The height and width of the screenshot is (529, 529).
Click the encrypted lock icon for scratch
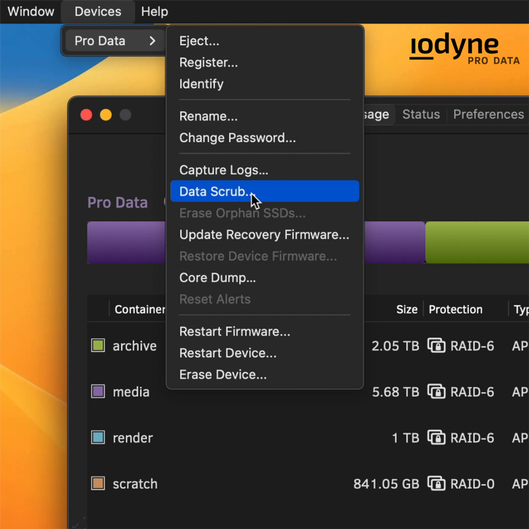[436, 483]
